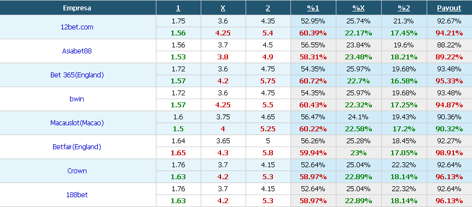The image size is (472, 207).
Task: Sort by the 1 column header
Action: click(178, 8)
